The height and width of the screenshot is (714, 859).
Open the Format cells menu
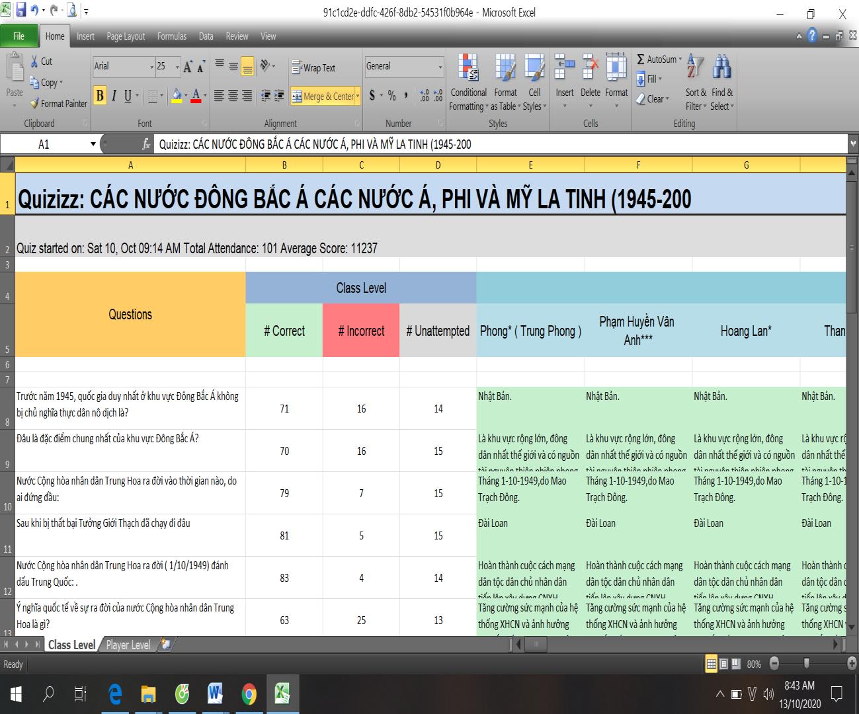[616, 83]
